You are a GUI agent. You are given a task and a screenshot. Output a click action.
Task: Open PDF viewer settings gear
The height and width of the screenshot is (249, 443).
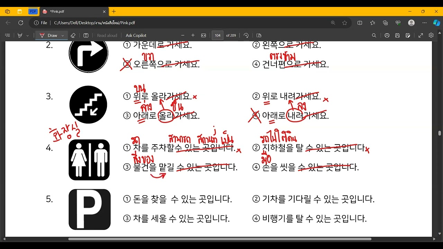click(431, 35)
